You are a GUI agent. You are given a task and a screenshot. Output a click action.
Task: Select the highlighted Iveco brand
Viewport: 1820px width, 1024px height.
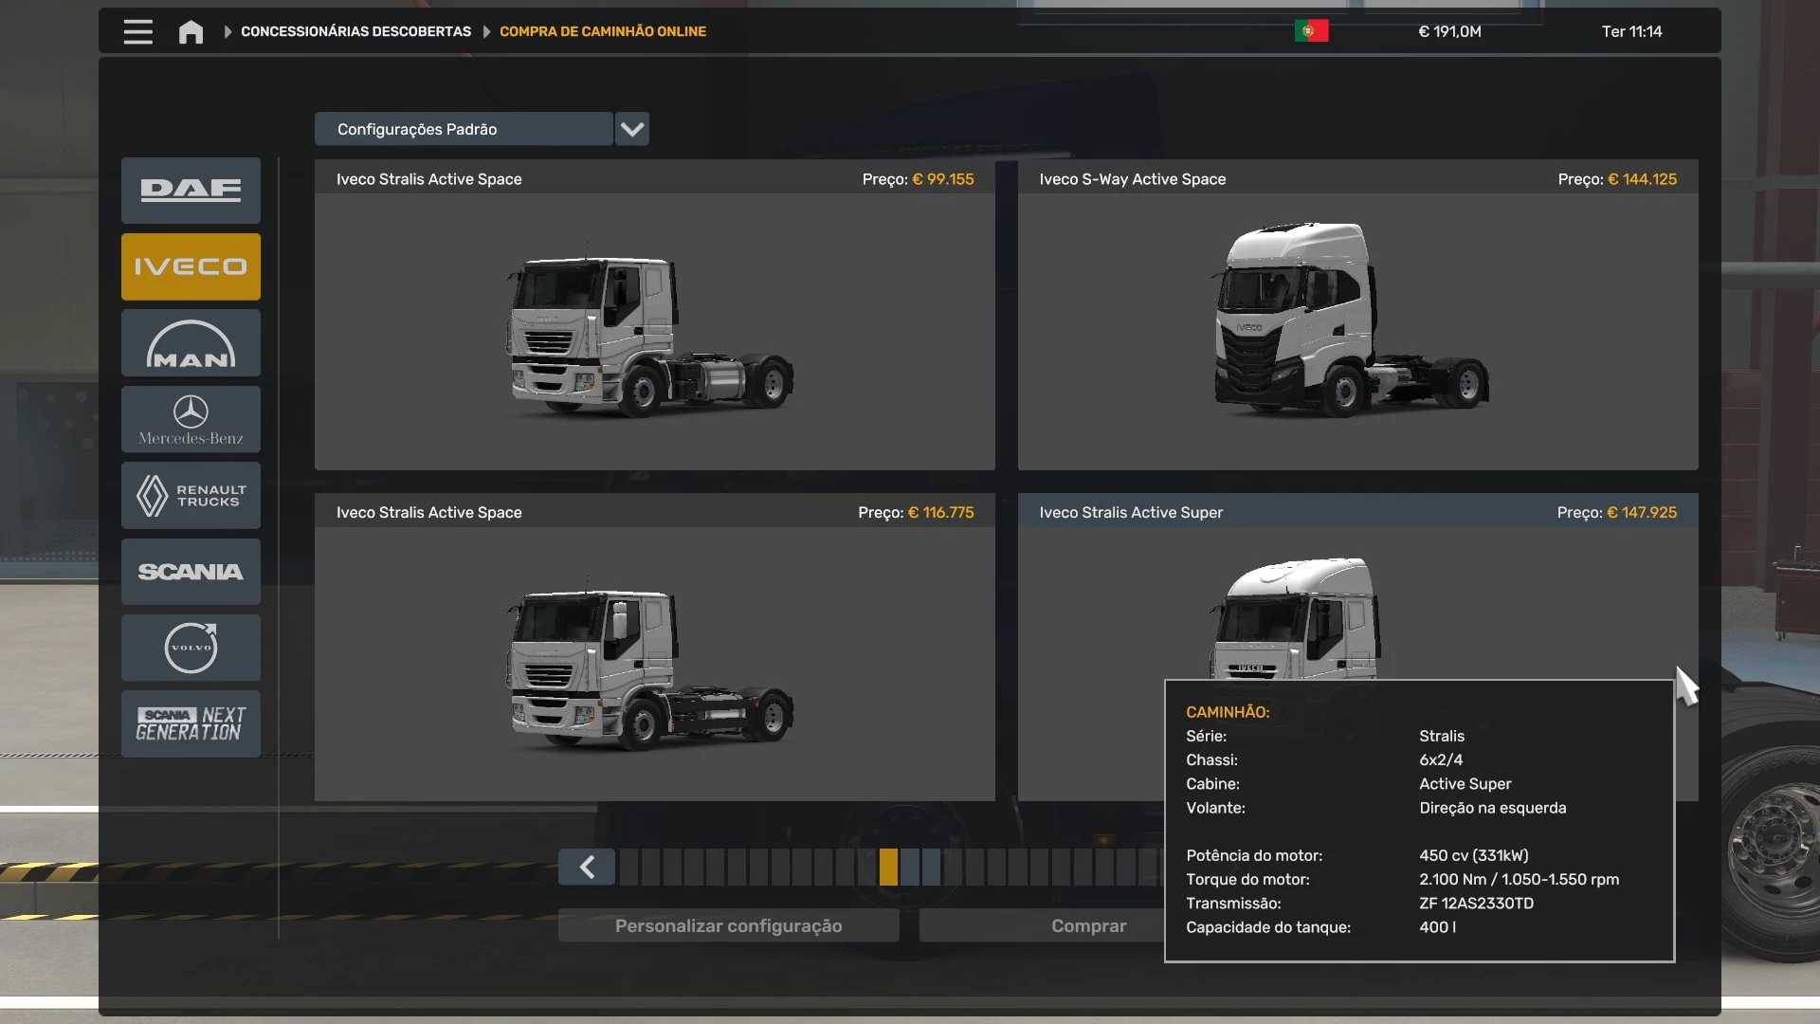tap(191, 266)
